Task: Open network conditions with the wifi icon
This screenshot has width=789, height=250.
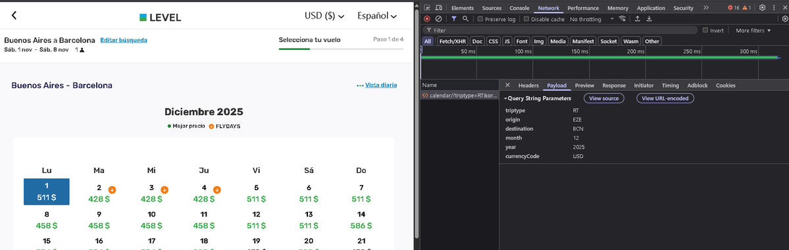Action: click(623, 18)
